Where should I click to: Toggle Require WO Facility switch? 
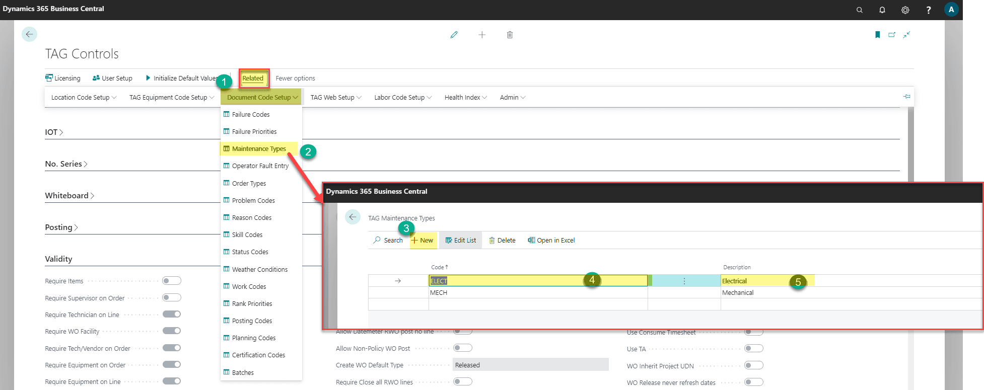(172, 331)
